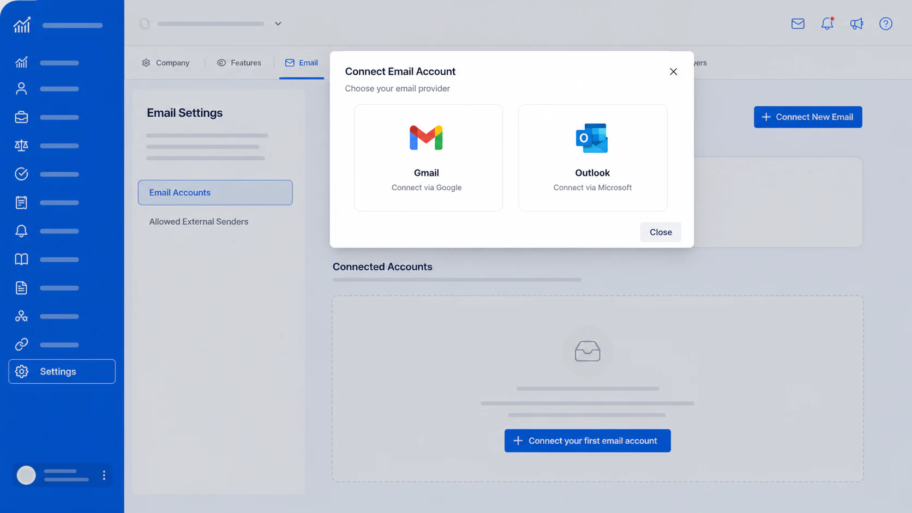Open the chain link sidebar icon
This screenshot has height=513, width=912.
[21, 345]
